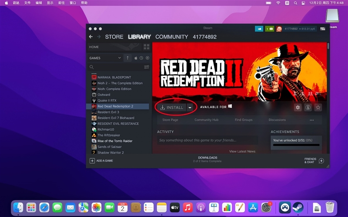Click the account avatar picture
Screen dimensions: 348x217
click(x=279, y=29)
